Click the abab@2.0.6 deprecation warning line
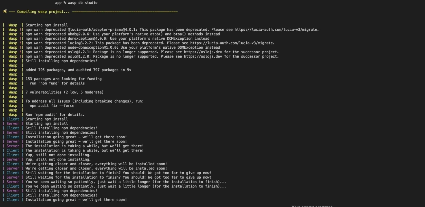The height and width of the screenshot is (207, 425). pyautogui.click(x=123, y=34)
